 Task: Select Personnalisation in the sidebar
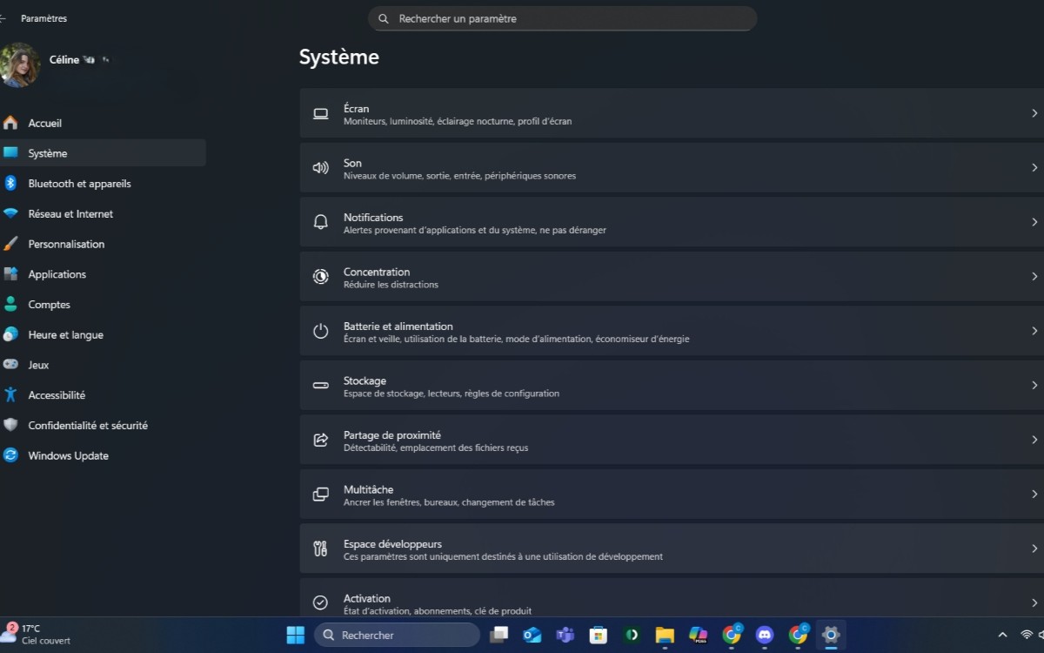click(67, 244)
